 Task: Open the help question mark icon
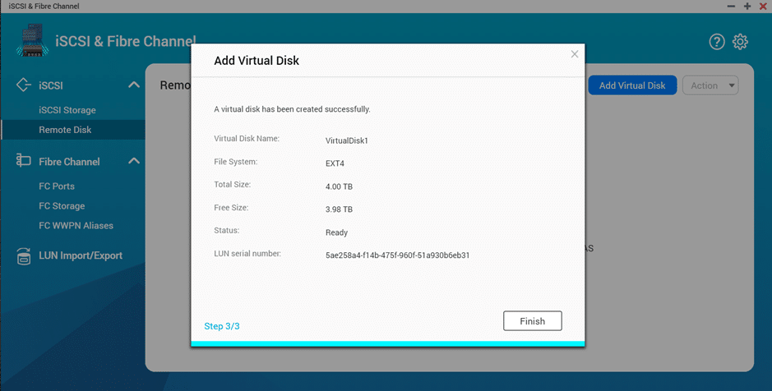(716, 42)
